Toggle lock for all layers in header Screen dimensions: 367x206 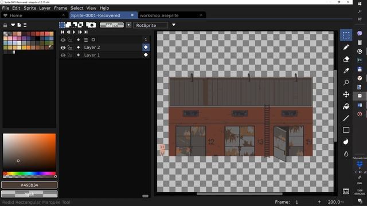[70, 40]
